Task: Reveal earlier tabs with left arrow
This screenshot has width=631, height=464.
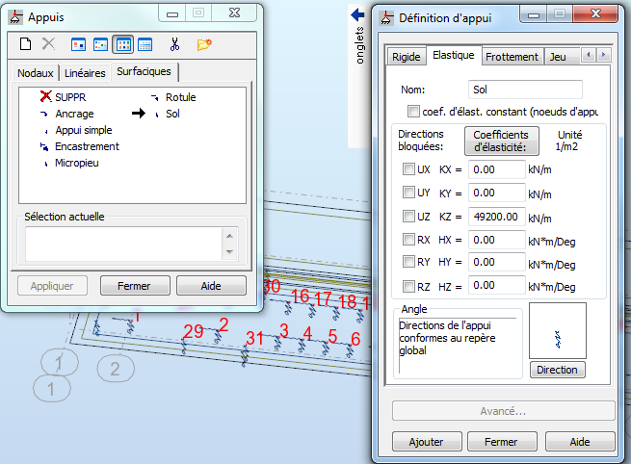Action: (x=589, y=55)
